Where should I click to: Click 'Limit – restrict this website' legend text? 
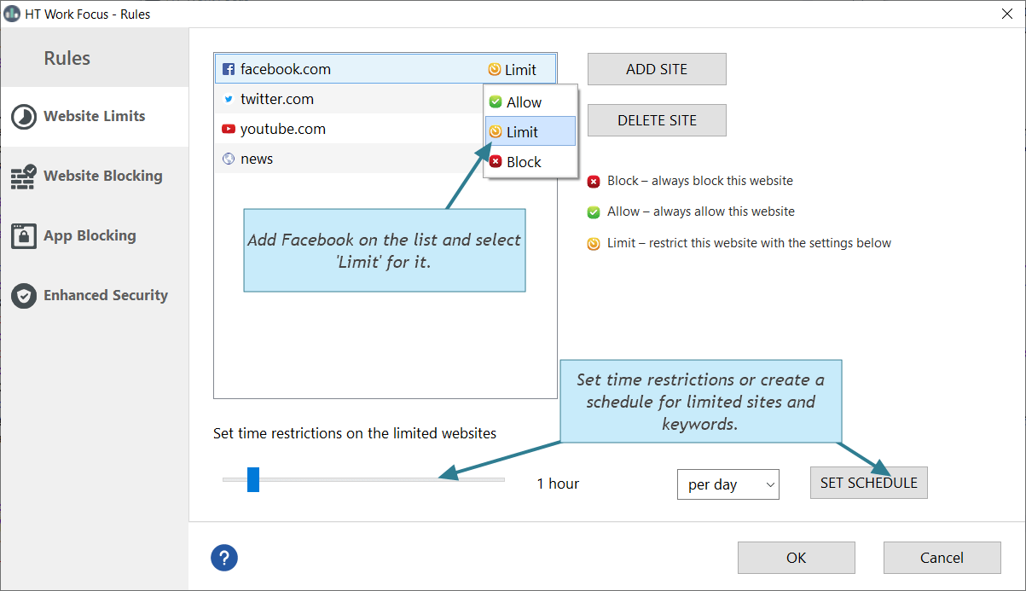point(750,244)
